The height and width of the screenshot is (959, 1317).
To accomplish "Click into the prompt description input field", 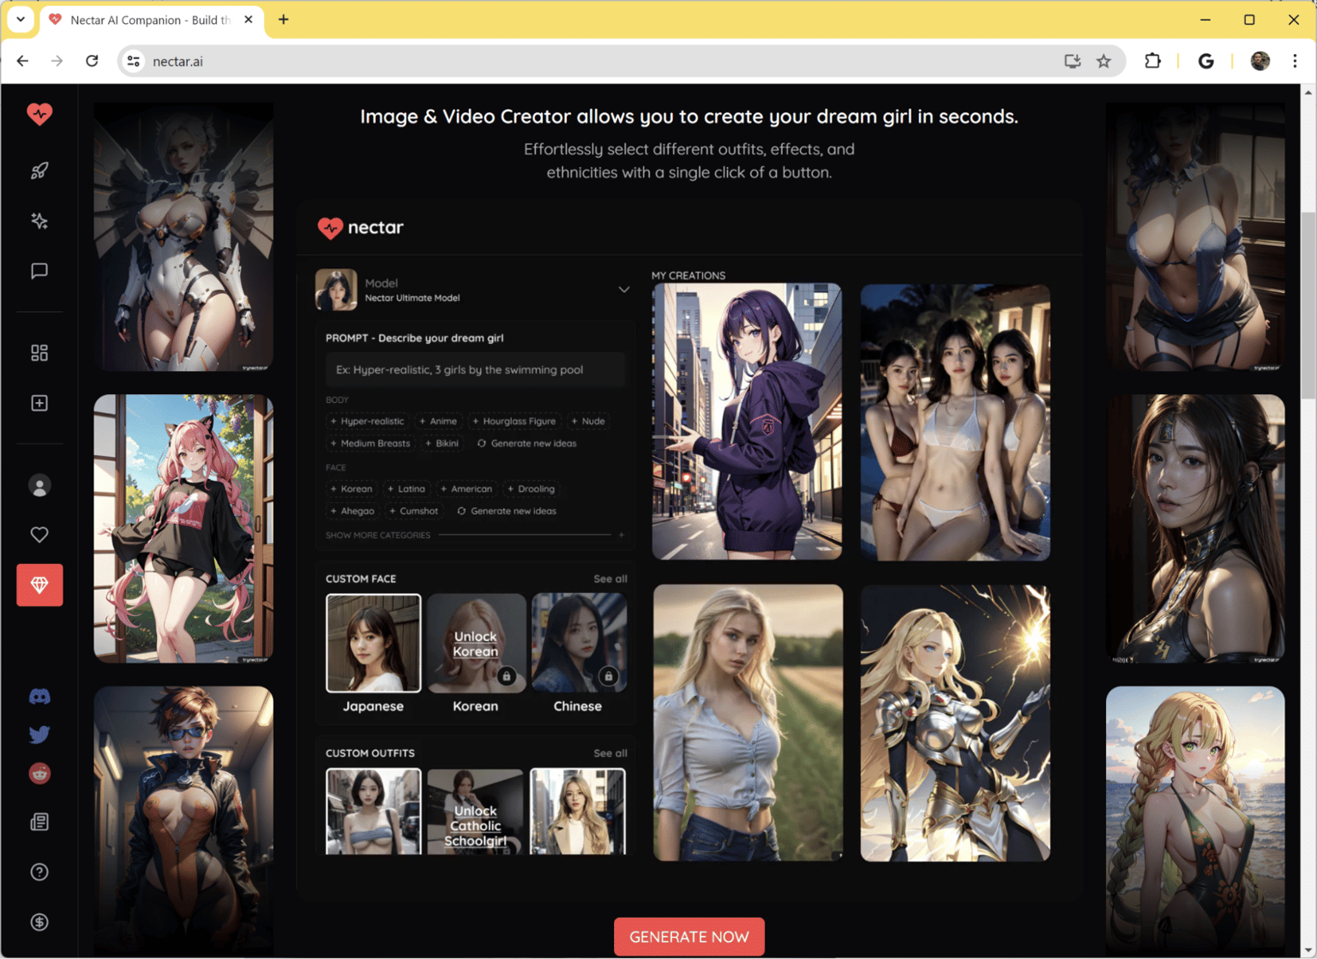I will (x=475, y=369).
